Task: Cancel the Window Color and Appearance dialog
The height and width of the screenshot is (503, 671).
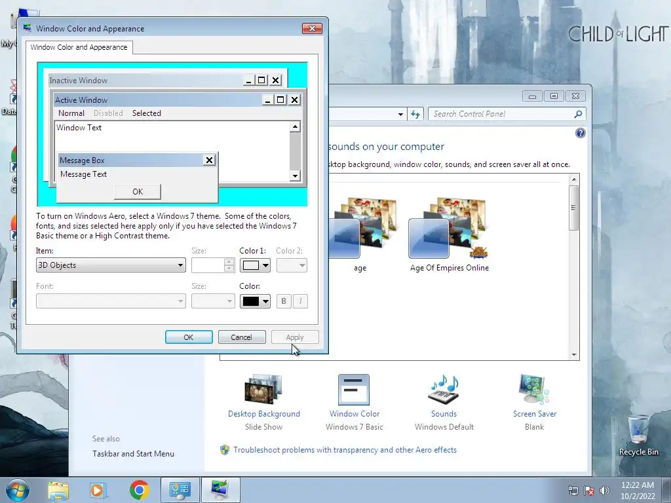Action: [x=242, y=337]
